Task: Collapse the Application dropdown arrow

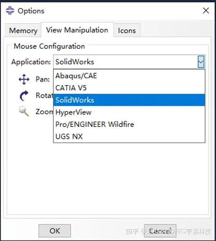Action: point(201,62)
